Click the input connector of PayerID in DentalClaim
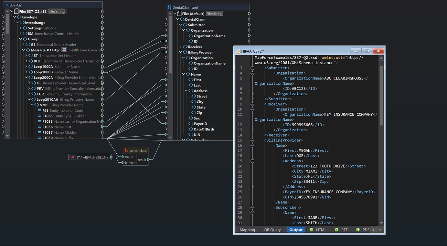This screenshot has width=447, height=246. 166,124
